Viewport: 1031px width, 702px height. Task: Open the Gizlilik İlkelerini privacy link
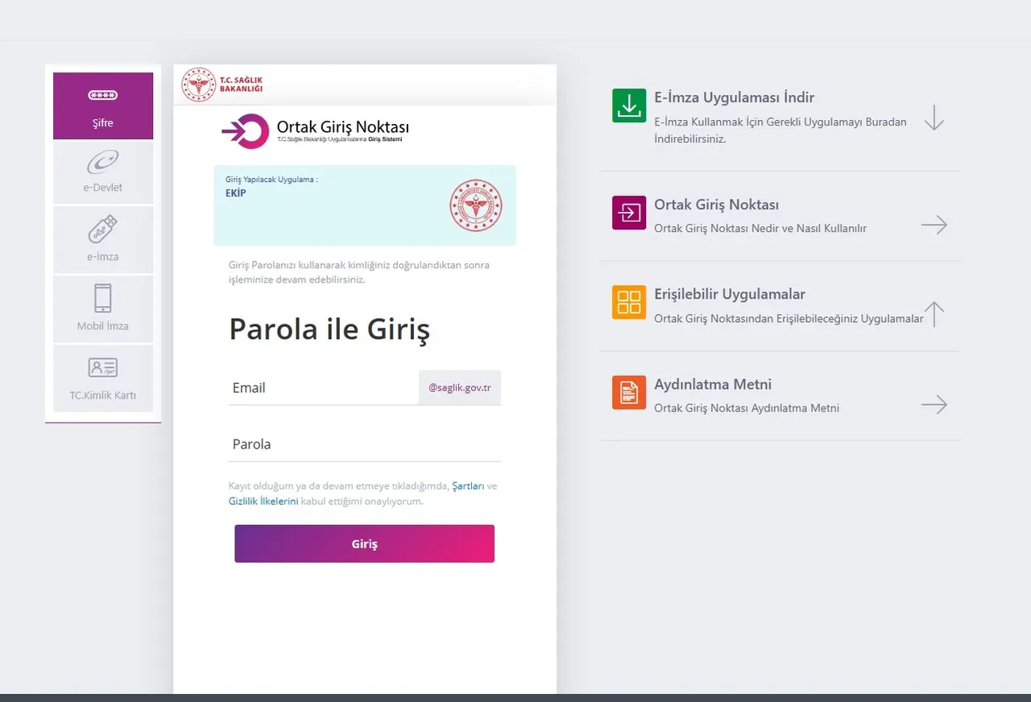click(263, 501)
